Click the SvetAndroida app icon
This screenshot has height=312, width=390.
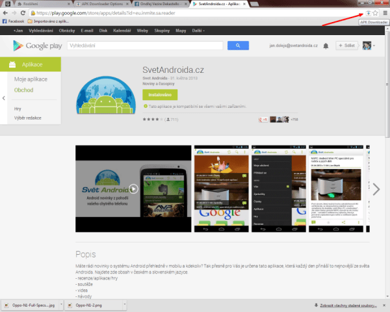tap(106, 95)
